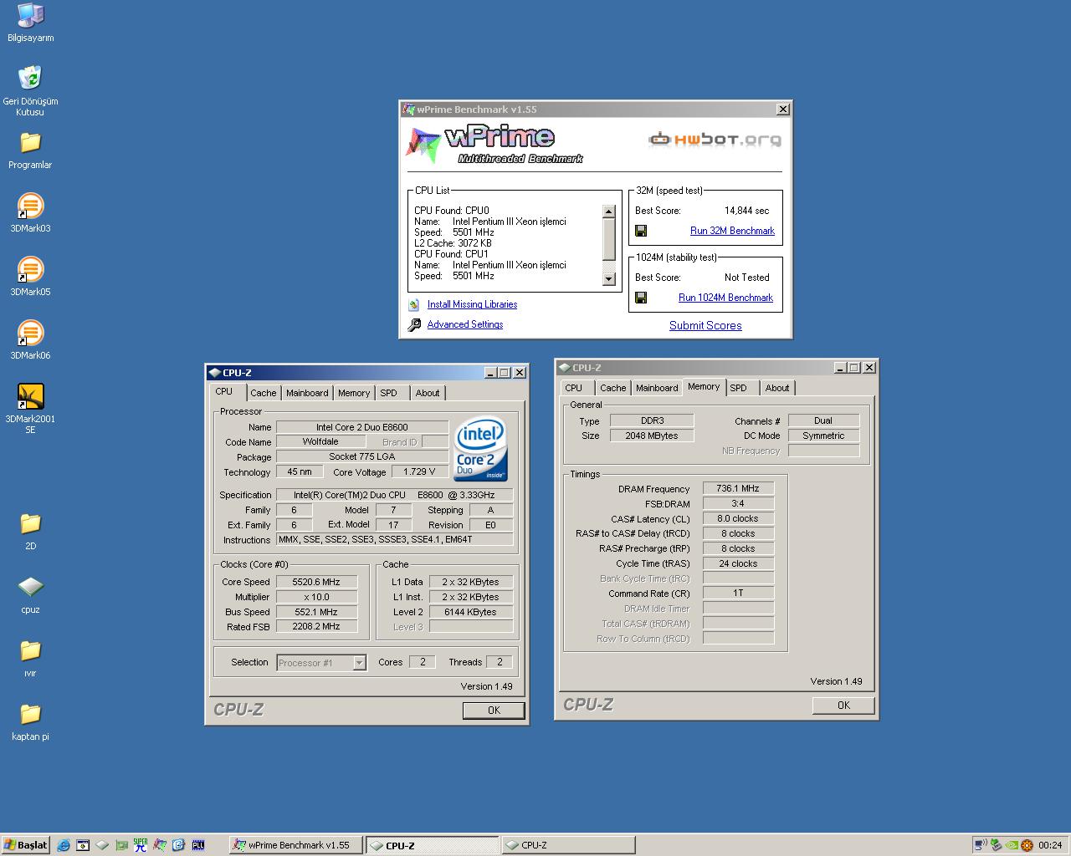Click the save icon for 32M score
The width and height of the screenshot is (1071, 856).
[x=641, y=231]
